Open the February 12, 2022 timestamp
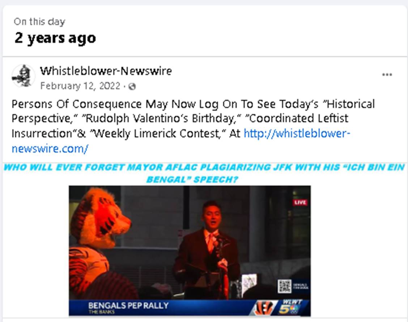The height and width of the screenshot is (322, 408). (80, 86)
